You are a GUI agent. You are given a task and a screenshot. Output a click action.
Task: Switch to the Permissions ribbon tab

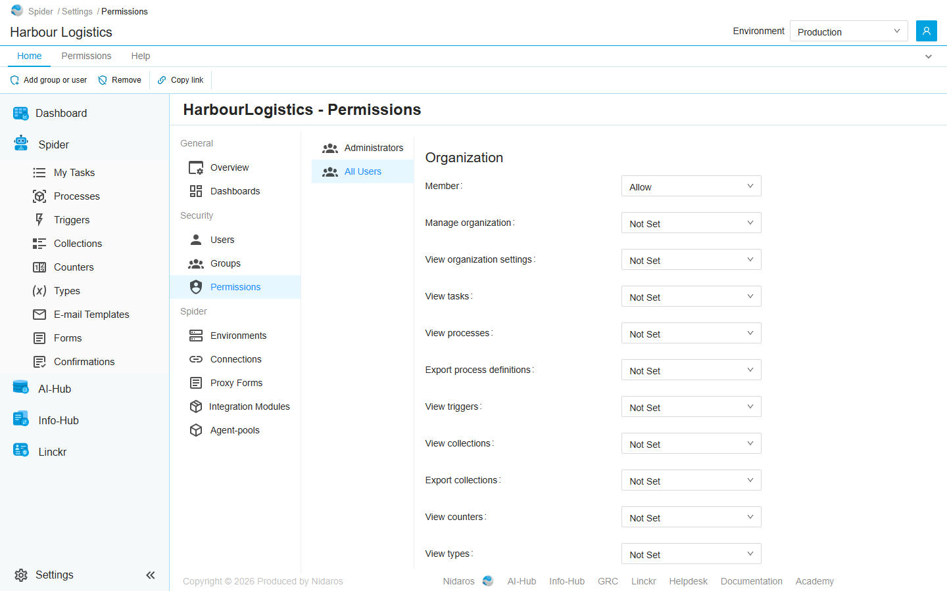click(86, 56)
